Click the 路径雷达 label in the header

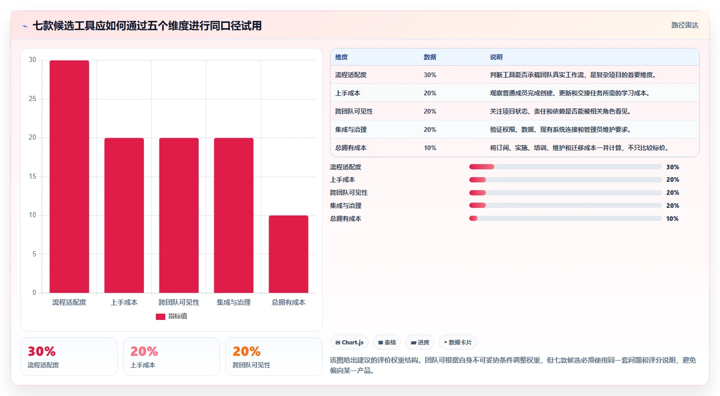pos(685,25)
